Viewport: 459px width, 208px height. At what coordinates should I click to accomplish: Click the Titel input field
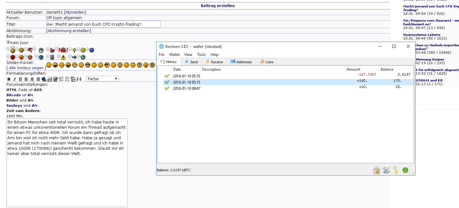[103, 24]
